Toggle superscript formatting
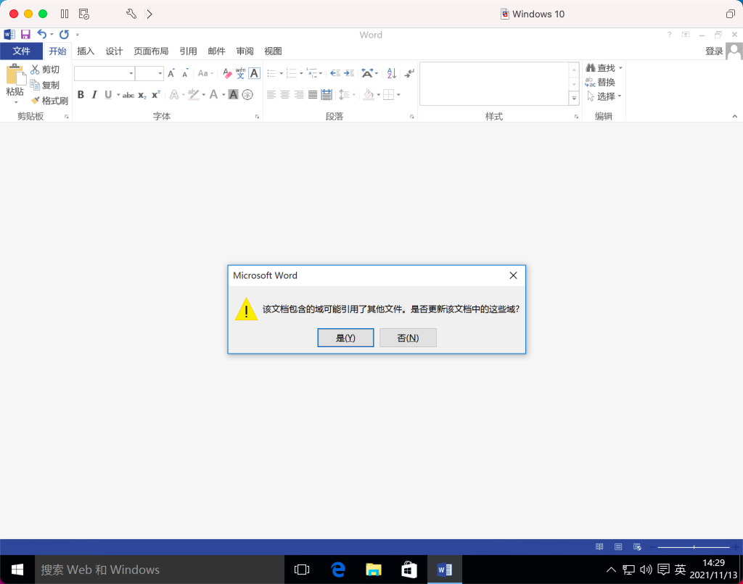 [156, 95]
